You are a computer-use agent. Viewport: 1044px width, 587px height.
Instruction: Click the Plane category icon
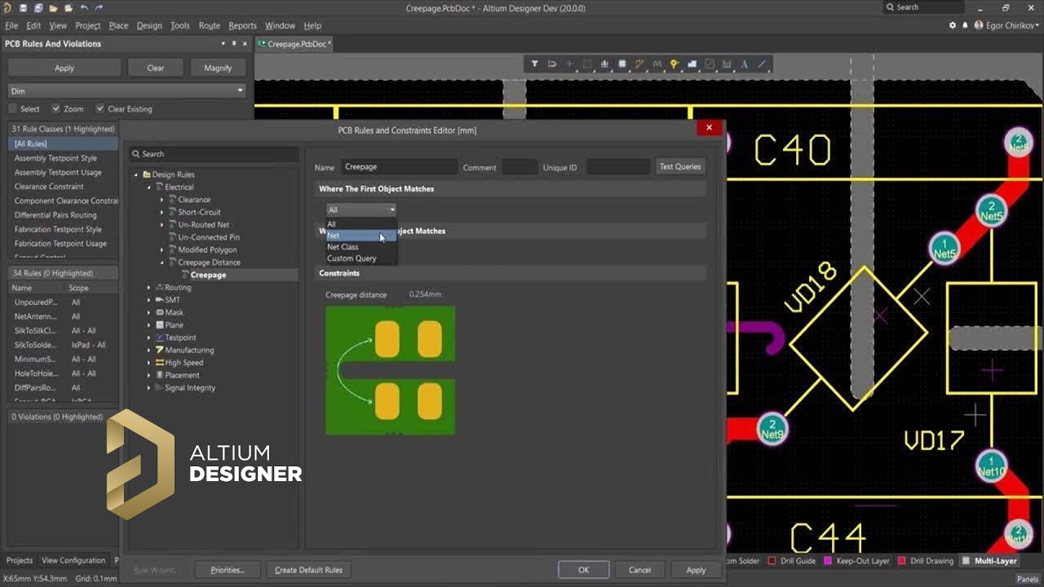[x=160, y=325]
